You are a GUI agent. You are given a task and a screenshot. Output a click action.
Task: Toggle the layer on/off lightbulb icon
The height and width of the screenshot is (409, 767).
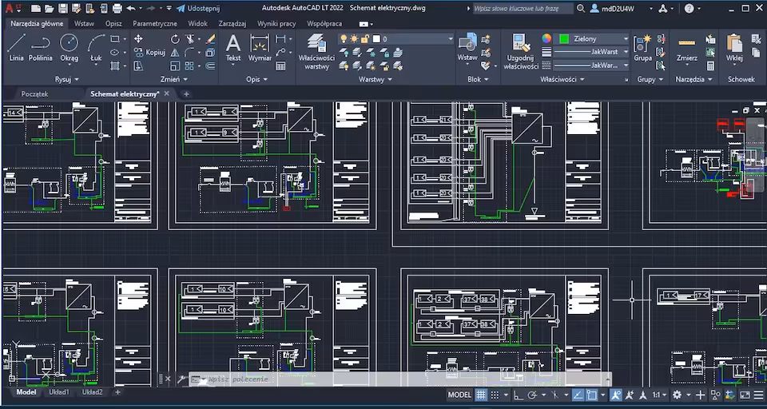pos(344,38)
